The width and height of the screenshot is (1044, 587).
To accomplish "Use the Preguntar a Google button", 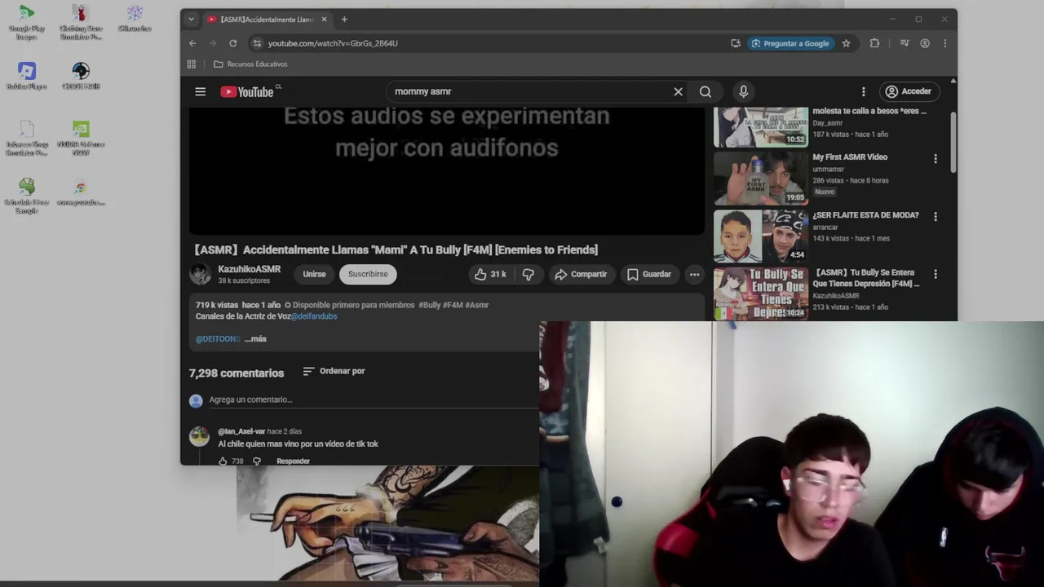I will [x=790, y=43].
